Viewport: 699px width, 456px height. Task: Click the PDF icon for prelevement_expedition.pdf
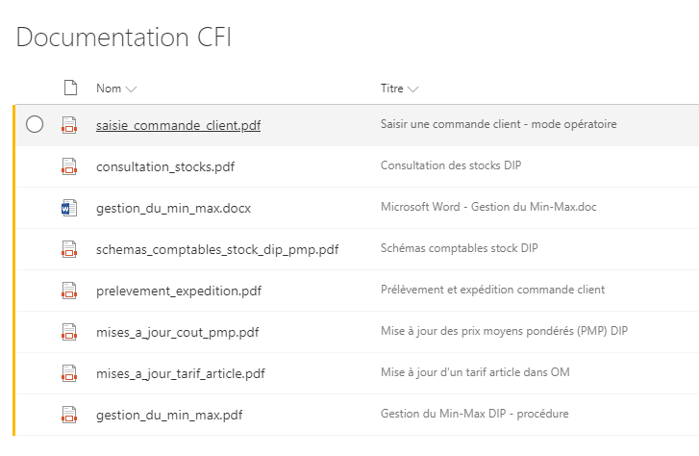68,291
